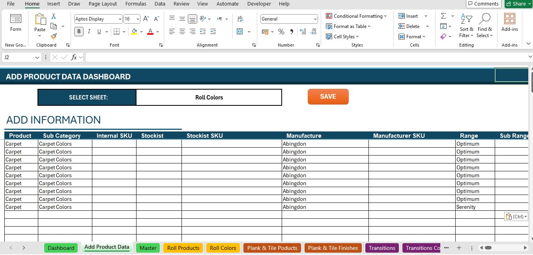The height and width of the screenshot is (255, 533).
Task: Open Find & Select dropdown
Action: coord(485,25)
